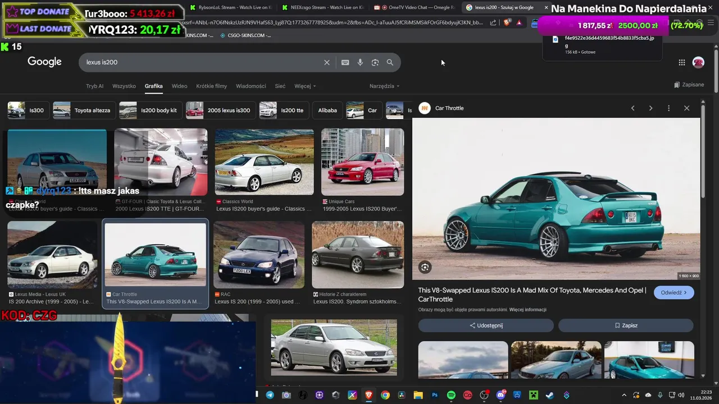
Task: Open Spotify from the taskbar
Action: (x=451, y=395)
